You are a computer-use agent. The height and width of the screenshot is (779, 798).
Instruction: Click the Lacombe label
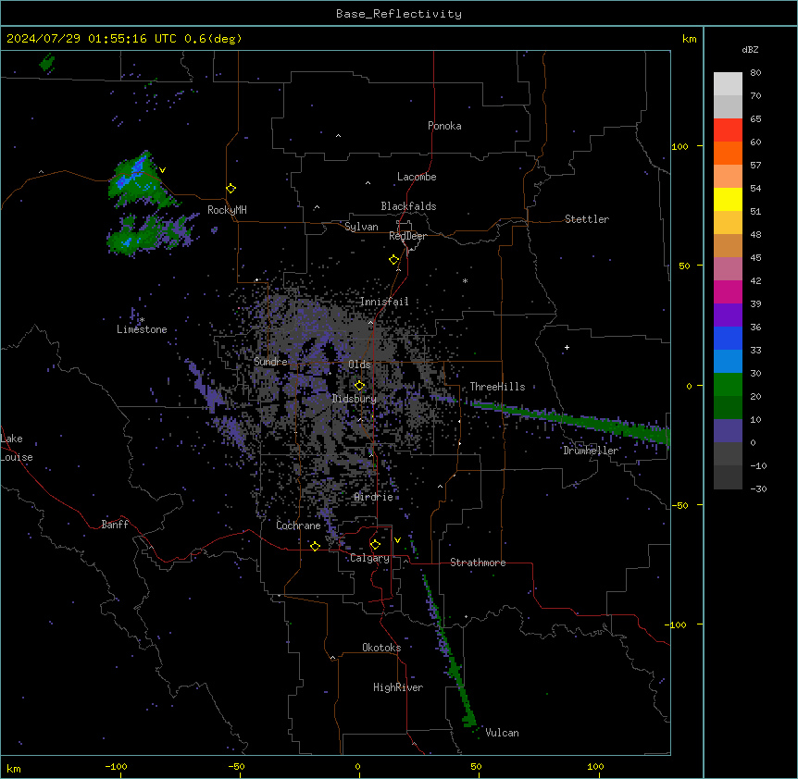[x=417, y=177]
